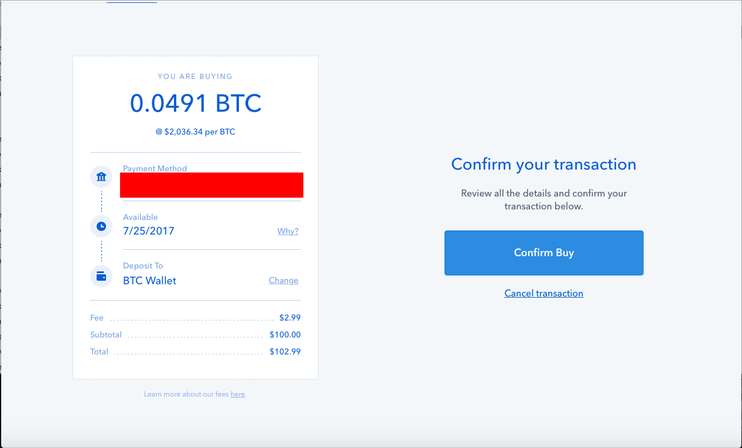The width and height of the screenshot is (742, 448).
Task: Click the Confirm your transaction heading
Action: point(543,164)
